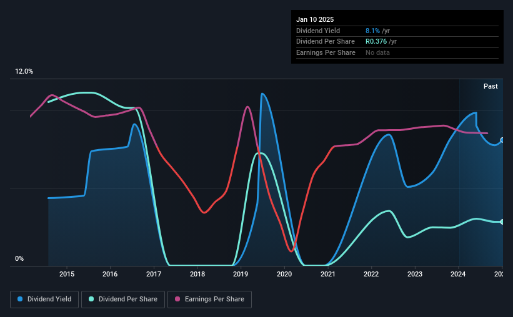
Task: Click the 2021 x-axis label
Action: tap(328, 274)
